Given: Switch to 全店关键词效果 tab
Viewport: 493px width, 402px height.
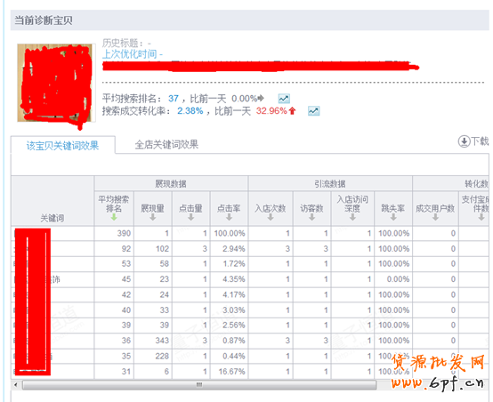Looking at the screenshot, I should [x=166, y=145].
